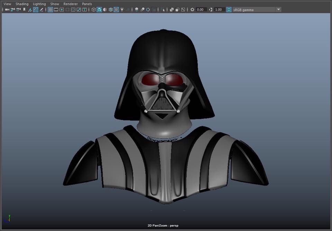This screenshot has height=231, width=332.
Task: Toggle the Grid display icon
Action: click(x=50, y=10)
